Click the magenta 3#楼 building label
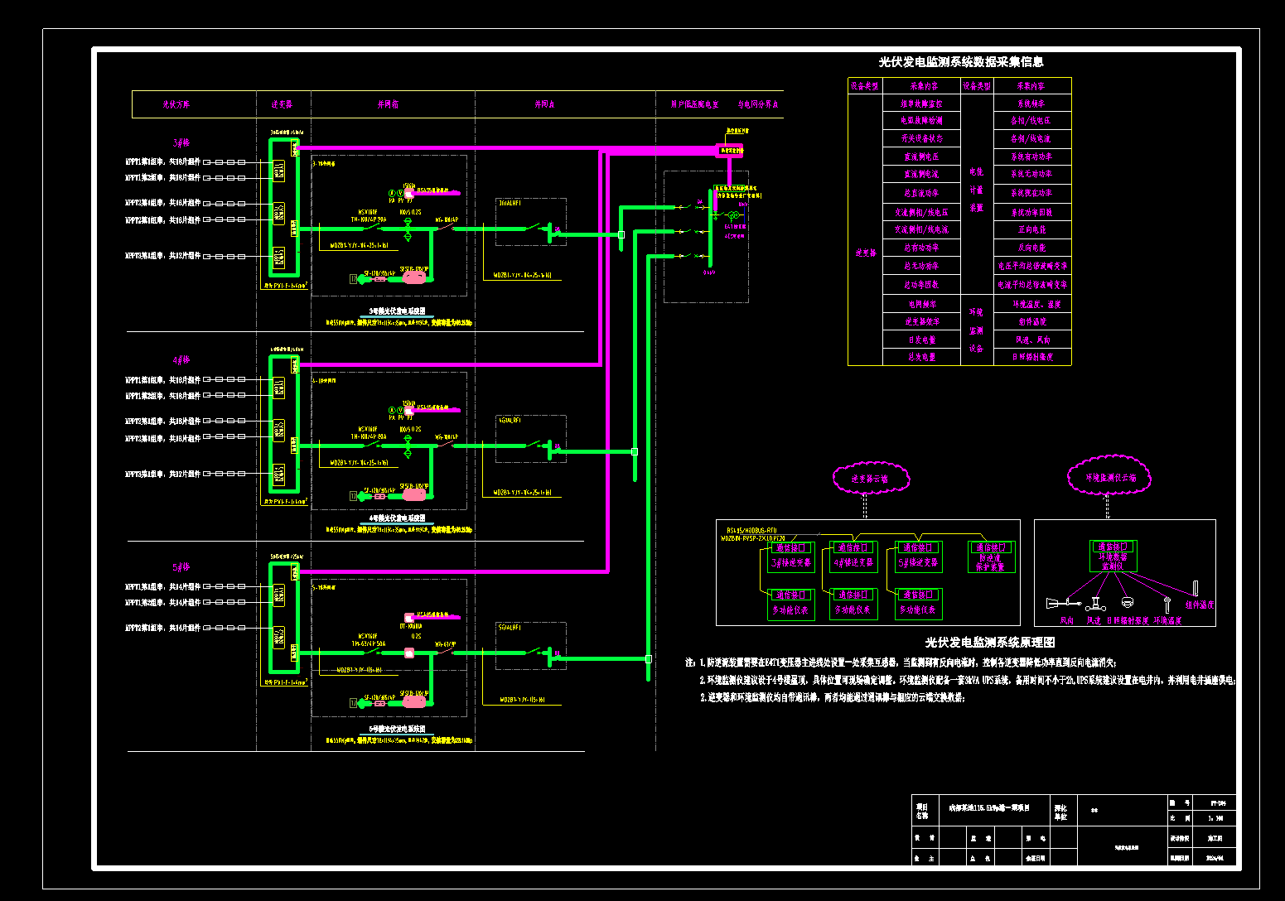1285x901 pixels. pos(181,142)
